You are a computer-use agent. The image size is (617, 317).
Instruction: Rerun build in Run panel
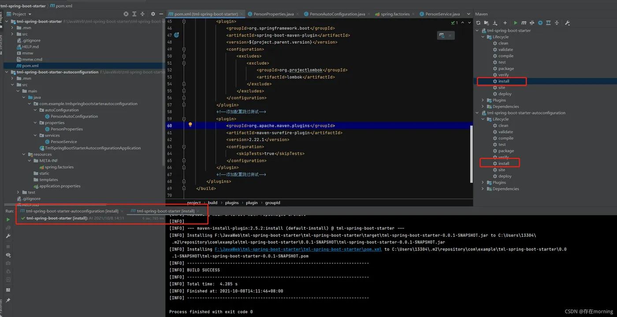pyautogui.click(x=8, y=219)
